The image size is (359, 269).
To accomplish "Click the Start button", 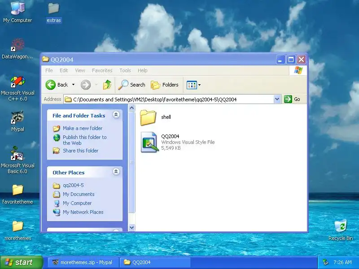I will pyautogui.click(x=21, y=262).
